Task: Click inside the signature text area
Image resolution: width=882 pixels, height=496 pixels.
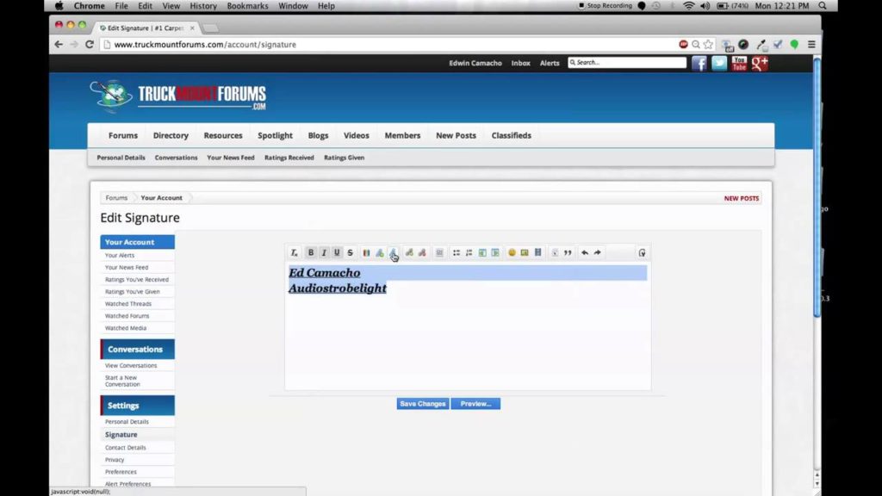Action: click(468, 326)
